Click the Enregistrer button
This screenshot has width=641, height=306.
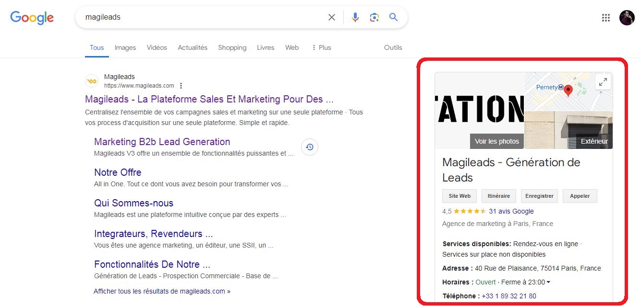(540, 196)
